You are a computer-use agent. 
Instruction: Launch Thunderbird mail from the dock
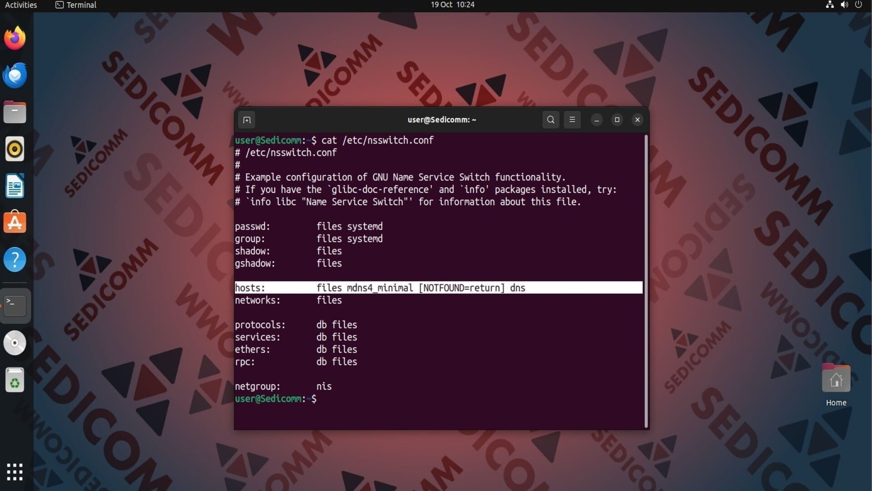click(x=15, y=75)
